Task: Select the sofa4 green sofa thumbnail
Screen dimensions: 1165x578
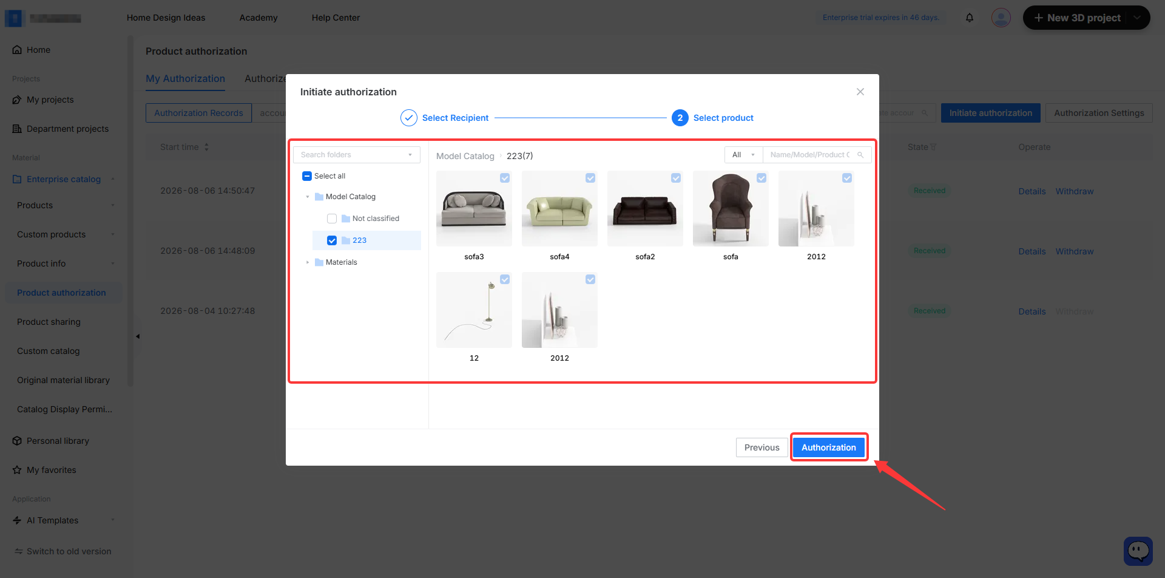Action: pos(559,208)
